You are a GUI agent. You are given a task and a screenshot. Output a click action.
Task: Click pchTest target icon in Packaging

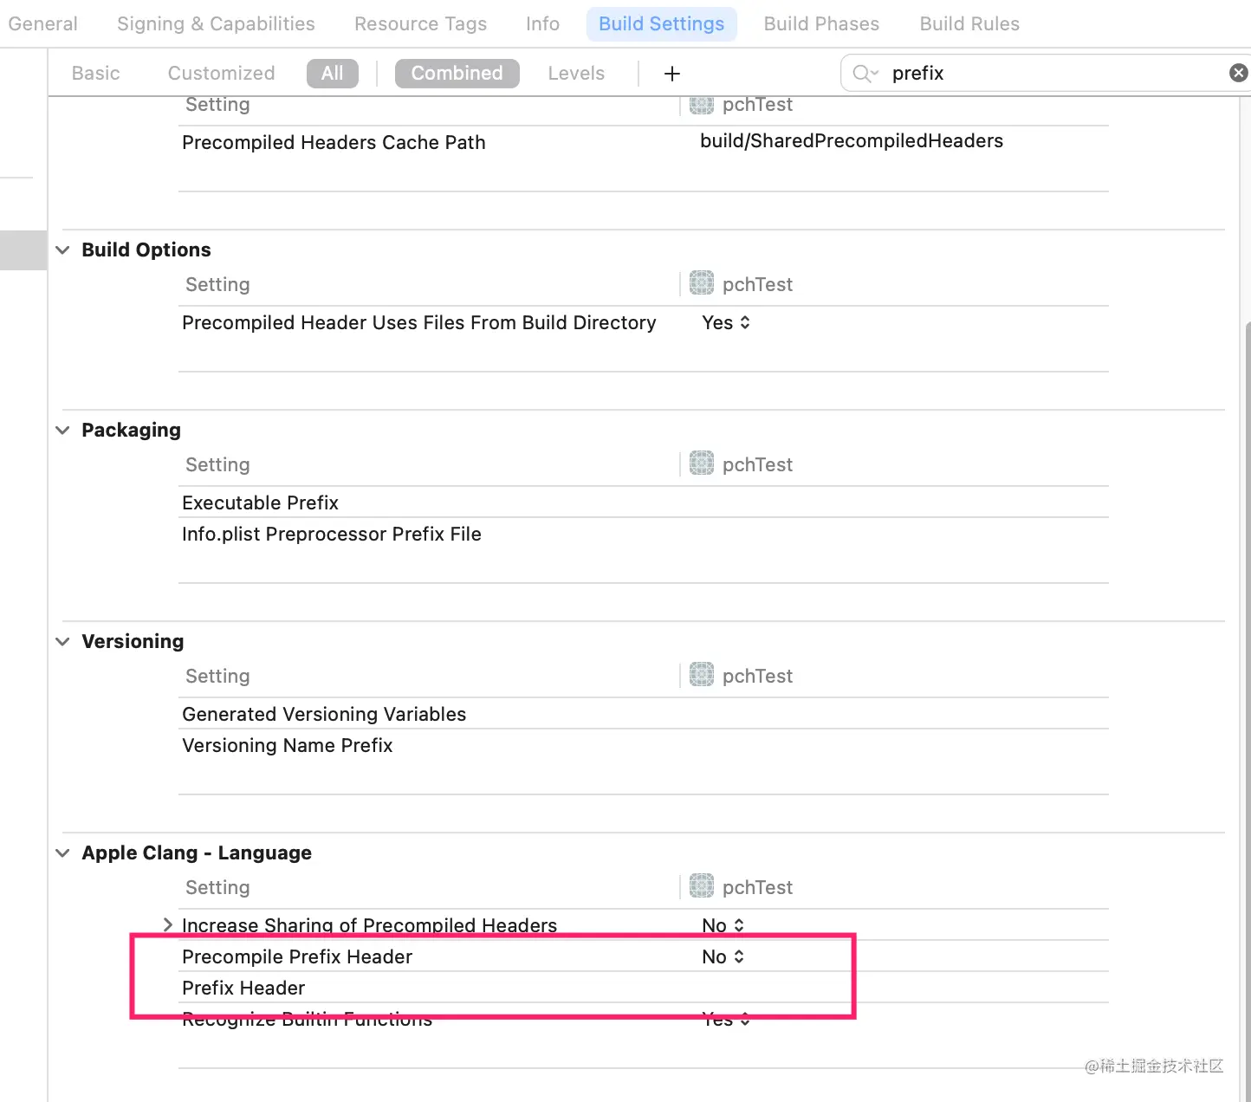[x=702, y=463]
